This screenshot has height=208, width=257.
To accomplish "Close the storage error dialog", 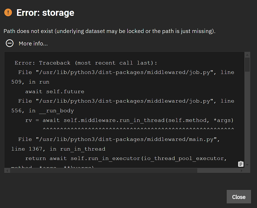I will coord(239,197).
